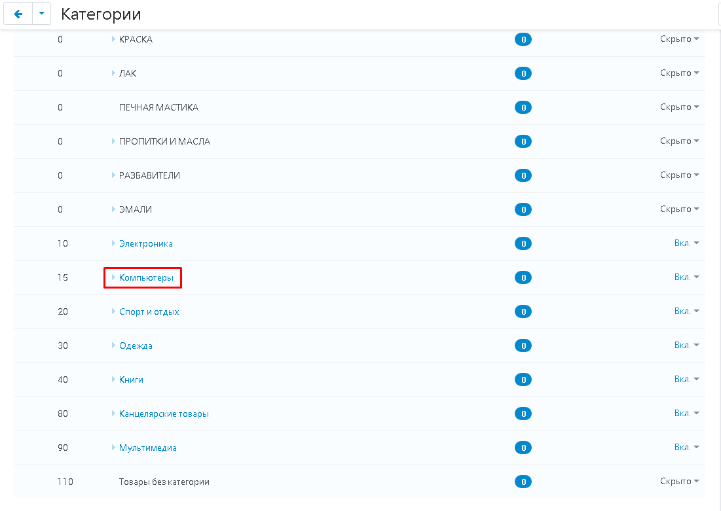721x511 pixels.
Task: Expand the ЛАК category
Action: click(x=113, y=73)
